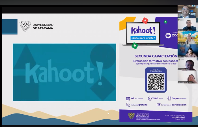Viewport: 198px width, 127px height.
Task: Click the large teal Kahoot! video frame
Action: [x=64, y=72]
